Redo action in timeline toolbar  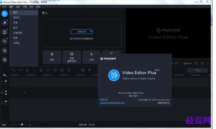point(20,70)
